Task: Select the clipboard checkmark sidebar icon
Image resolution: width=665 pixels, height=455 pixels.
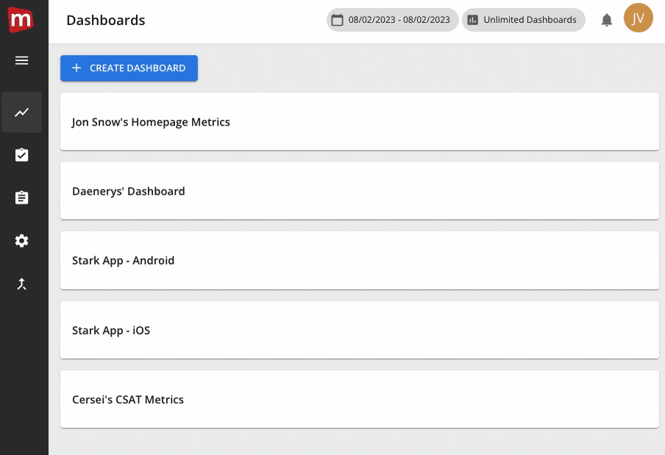Action: (x=22, y=155)
